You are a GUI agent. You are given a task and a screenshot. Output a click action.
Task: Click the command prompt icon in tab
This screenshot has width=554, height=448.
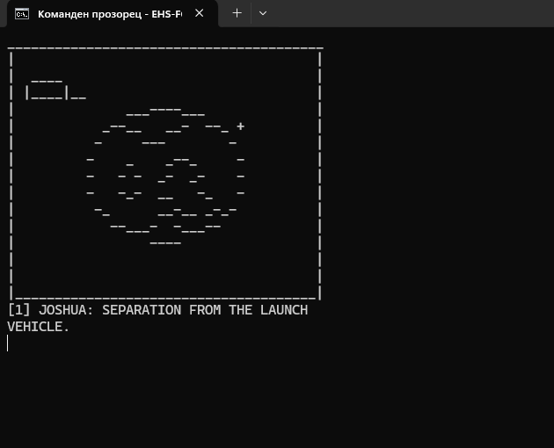(22, 14)
